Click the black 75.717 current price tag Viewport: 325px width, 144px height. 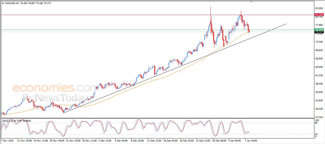[x=319, y=32]
